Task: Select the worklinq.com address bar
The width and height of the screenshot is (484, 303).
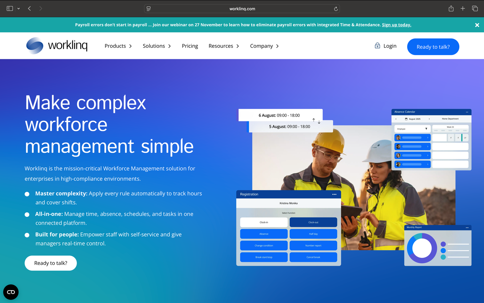Action: pos(242,9)
